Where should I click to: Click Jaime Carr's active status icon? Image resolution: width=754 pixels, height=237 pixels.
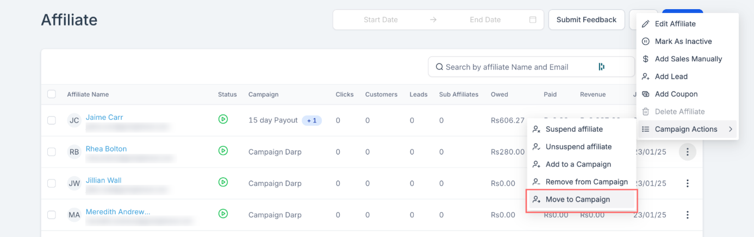coord(223,119)
